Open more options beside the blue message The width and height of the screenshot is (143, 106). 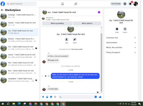(x=42, y=76)
